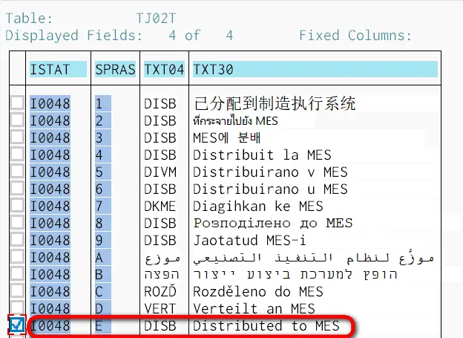Tick the checkbox for SPRAS 2 row
Screen dimensions: 463x338
(17, 120)
